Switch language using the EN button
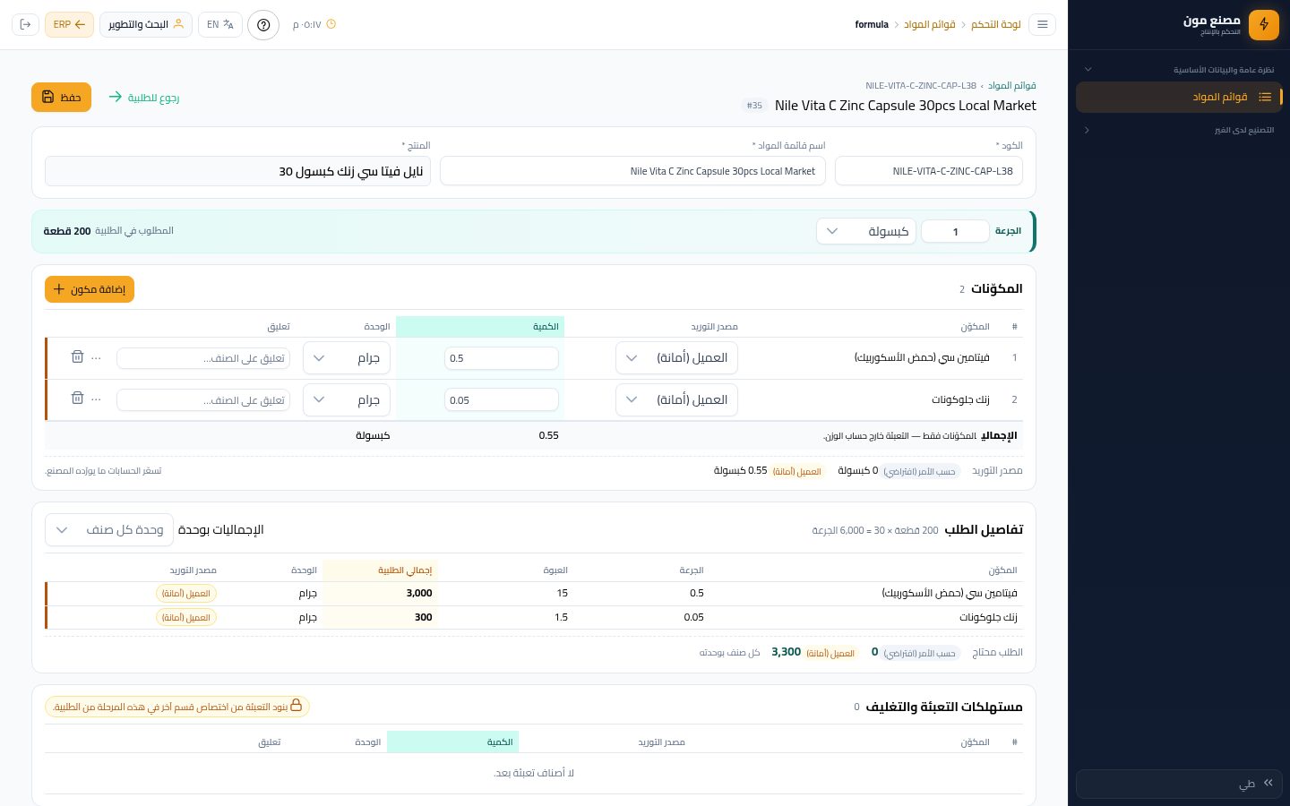 (x=220, y=24)
